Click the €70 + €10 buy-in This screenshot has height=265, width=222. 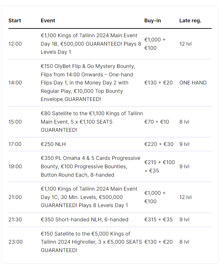tap(156, 122)
